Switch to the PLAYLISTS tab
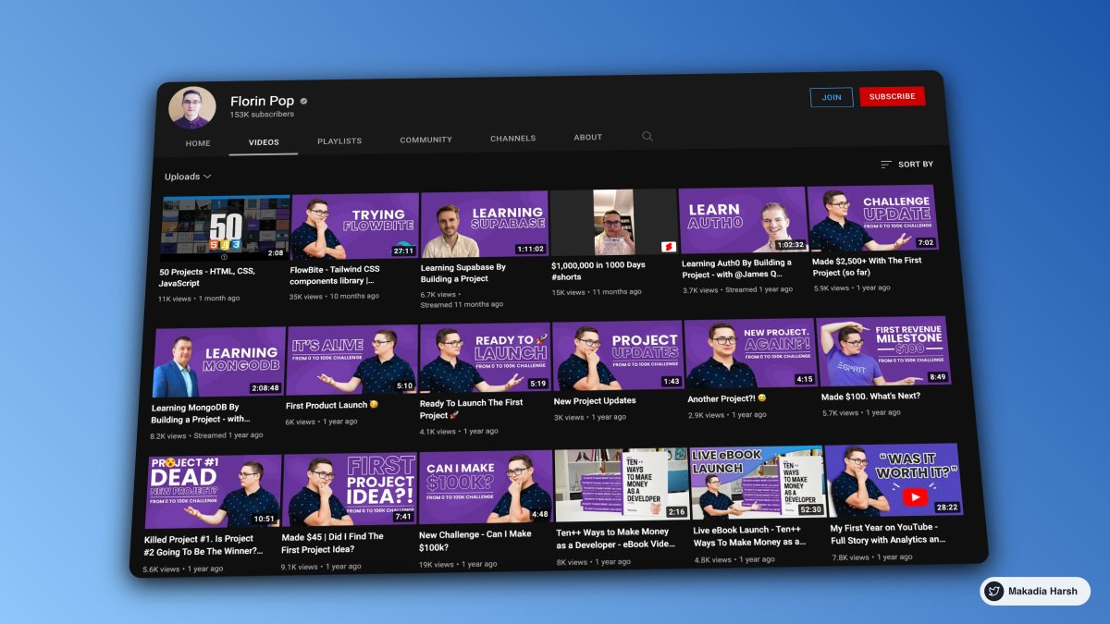This screenshot has height=624, width=1110. 339,140
